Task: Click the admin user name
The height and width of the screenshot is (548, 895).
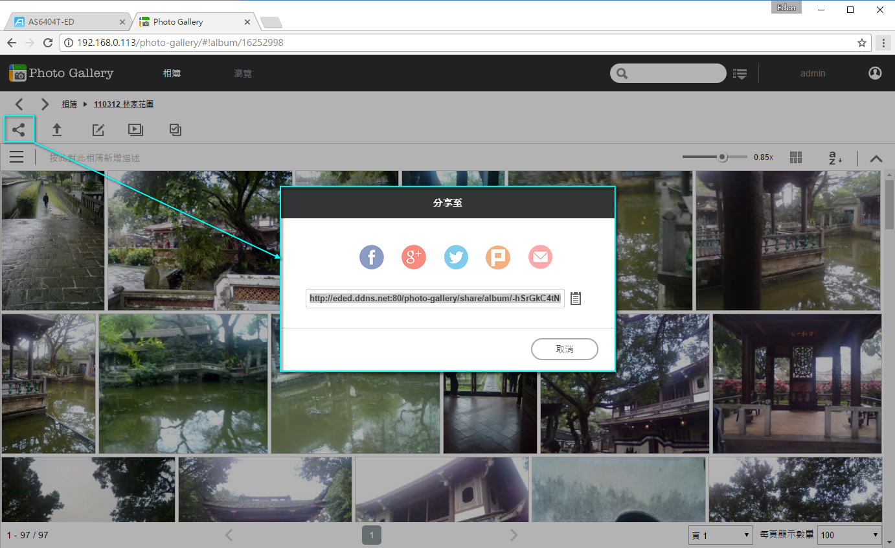Action: (813, 73)
